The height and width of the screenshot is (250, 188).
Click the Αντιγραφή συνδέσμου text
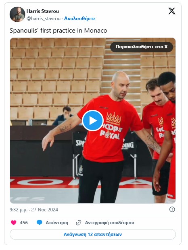109,223
